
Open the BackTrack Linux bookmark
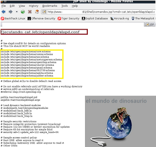pyautogui.click(x=13, y=18)
